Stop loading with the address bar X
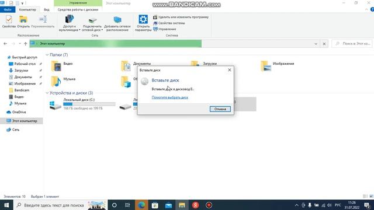This screenshot has height=210, width=374. [324, 44]
